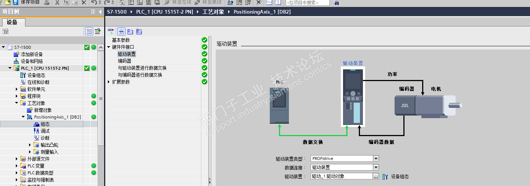The width and height of the screenshot is (530, 186).
Task: Click the start simulation icon
Action: click(x=149, y=2)
